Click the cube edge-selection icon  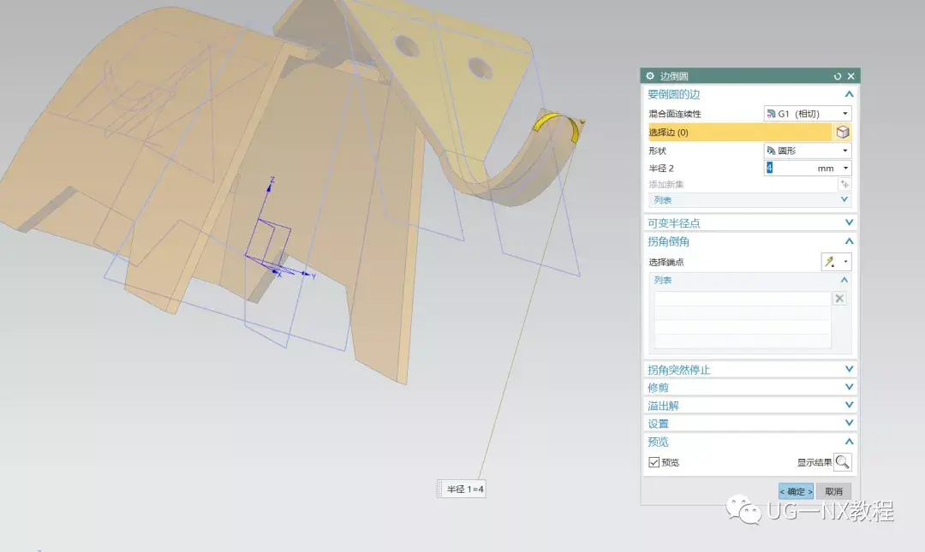[x=843, y=132]
